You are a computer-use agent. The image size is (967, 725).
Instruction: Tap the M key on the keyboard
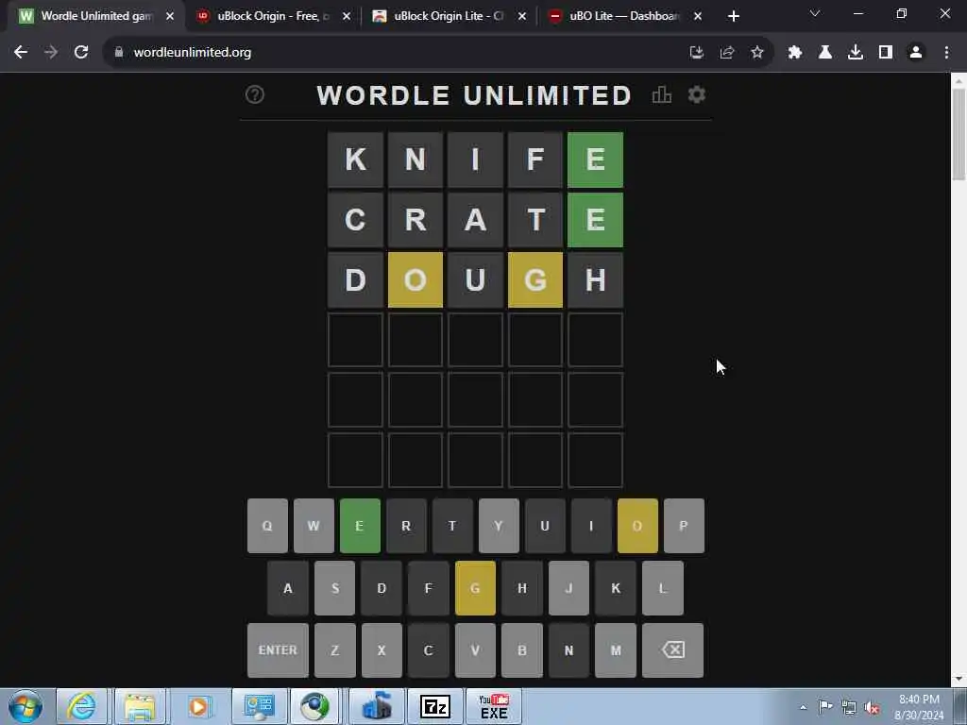click(616, 650)
